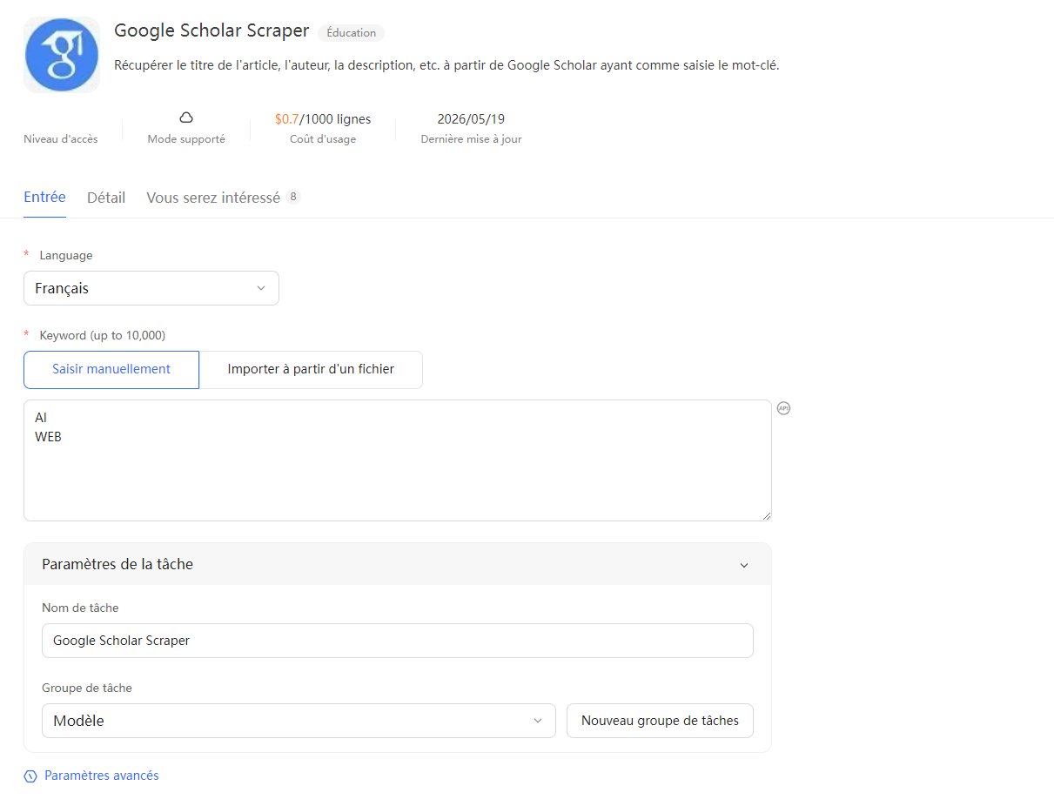Viewport: 1054px width, 806px height.
Task: Click the textarea resize handle corner
Action: (x=766, y=515)
